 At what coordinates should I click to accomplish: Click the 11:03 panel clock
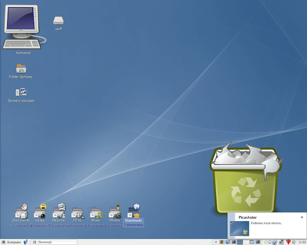(302, 242)
